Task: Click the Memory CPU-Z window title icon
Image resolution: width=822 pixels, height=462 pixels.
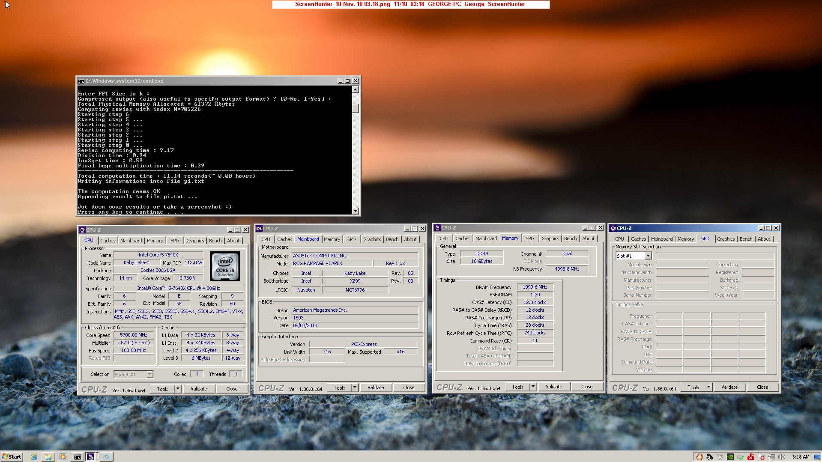Action: [x=437, y=228]
